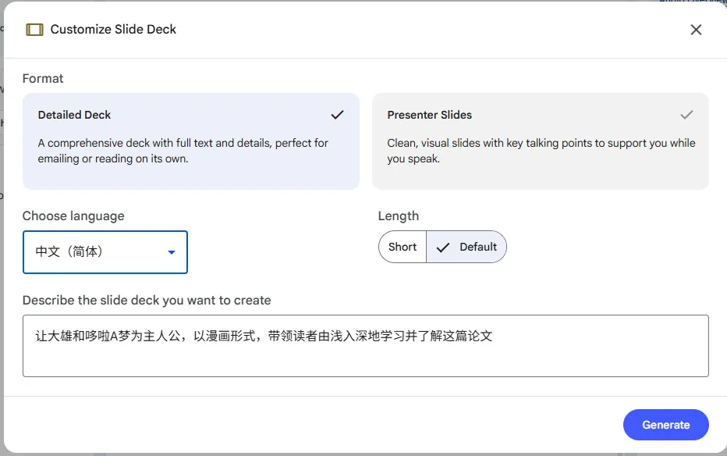Select the Detailed Deck format title
Viewport: 727px width, 456px height.
pos(75,115)
